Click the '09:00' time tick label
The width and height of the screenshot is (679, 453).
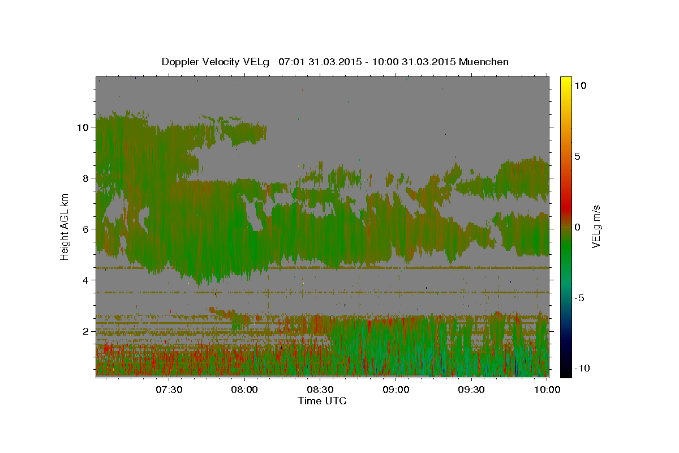point(397,390)
